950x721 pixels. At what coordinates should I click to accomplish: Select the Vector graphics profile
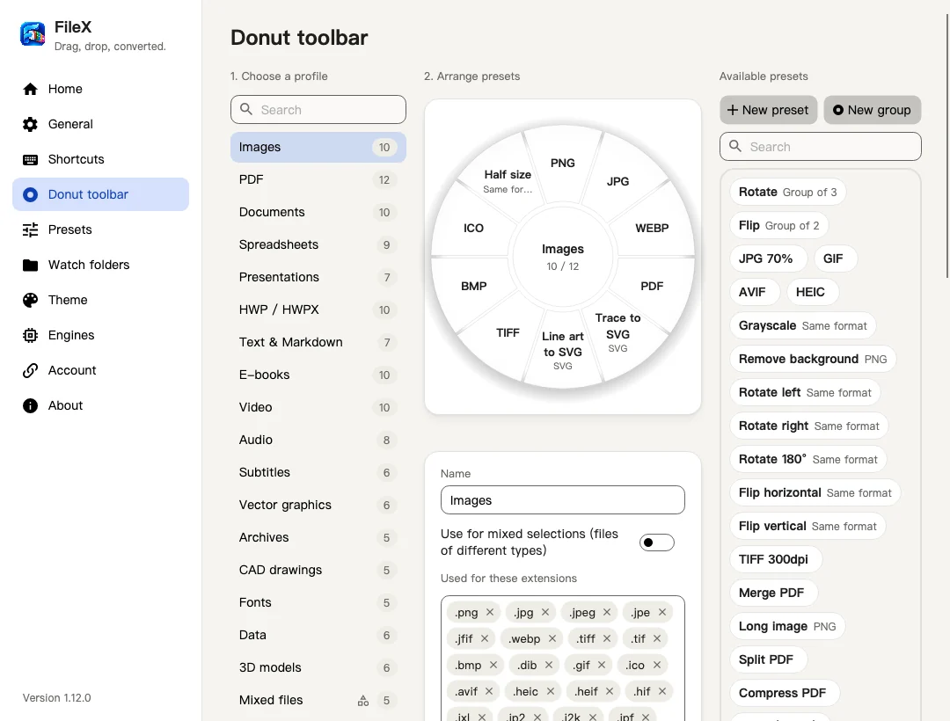pos(318,505)
